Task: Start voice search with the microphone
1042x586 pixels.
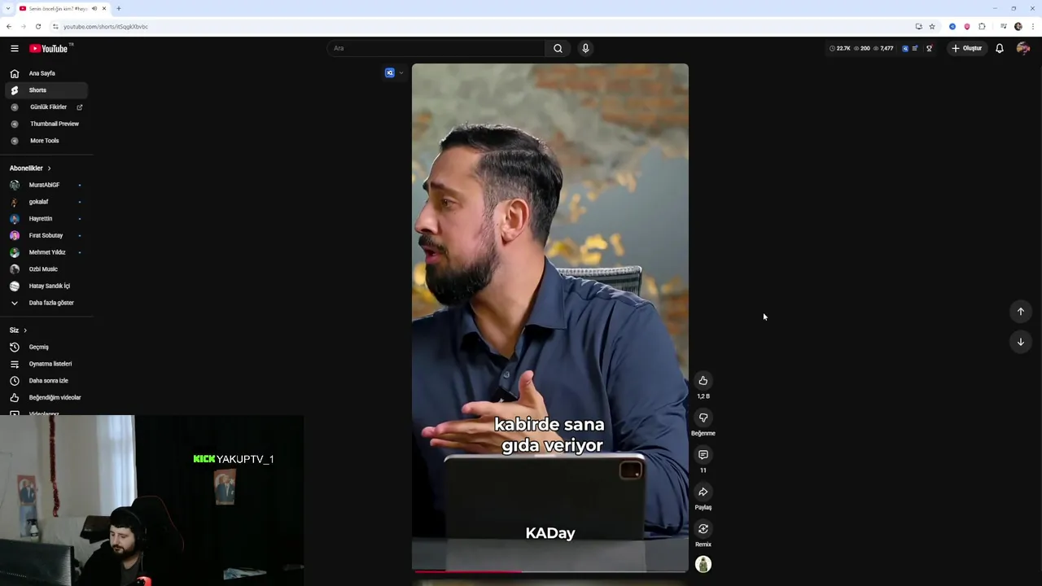Action: click(584, 48)
